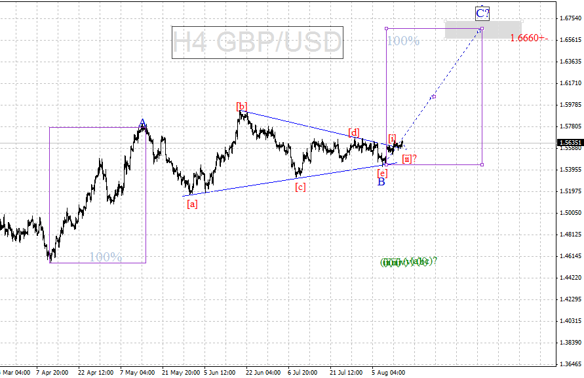
Task: Click the 1.38390 price axis value
Action: [571, 342]
